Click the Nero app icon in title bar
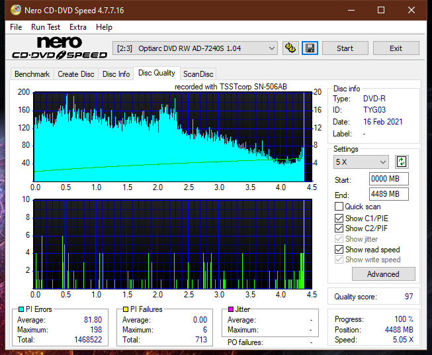 tap(16, 10)
